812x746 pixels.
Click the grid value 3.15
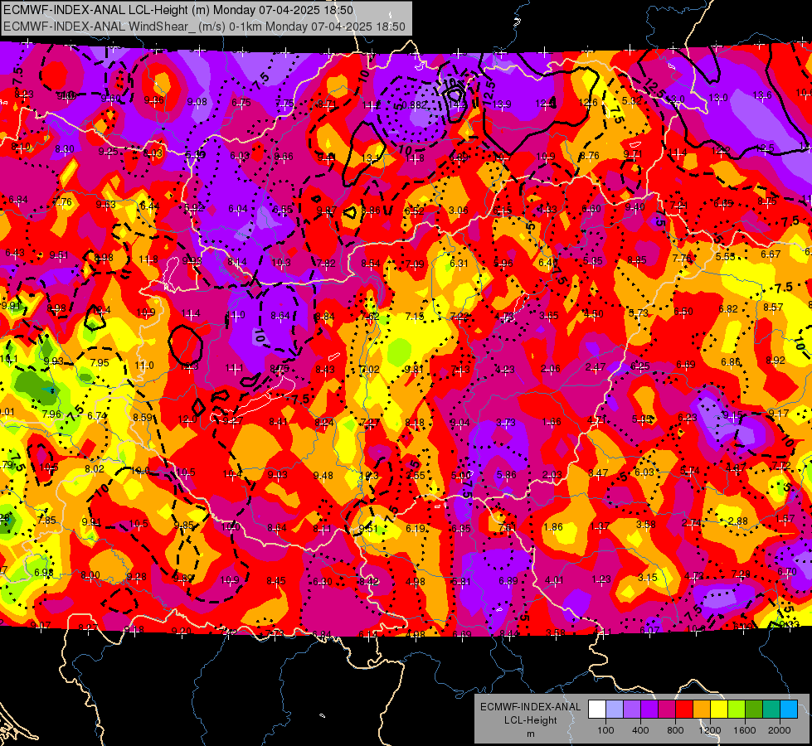point(647,577)
